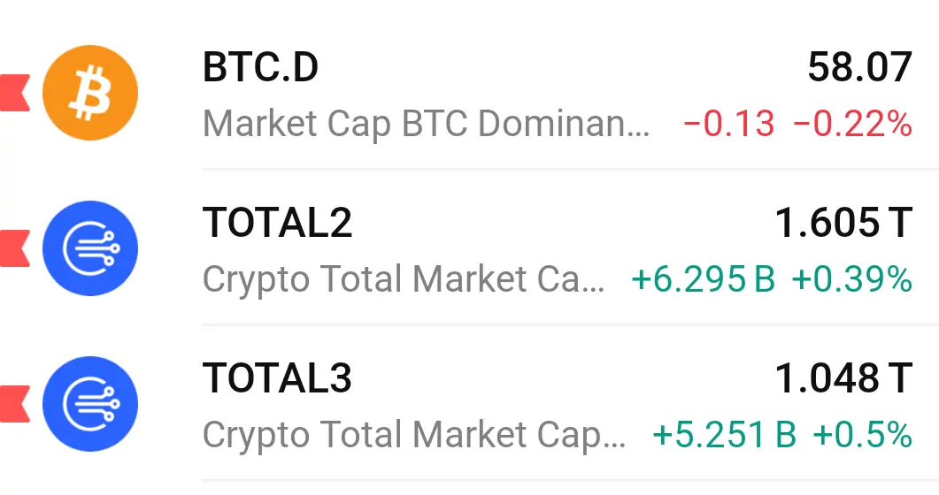Toggle the red flag beside BTC.D
The image size is (939, 495).
click(14, 93)
